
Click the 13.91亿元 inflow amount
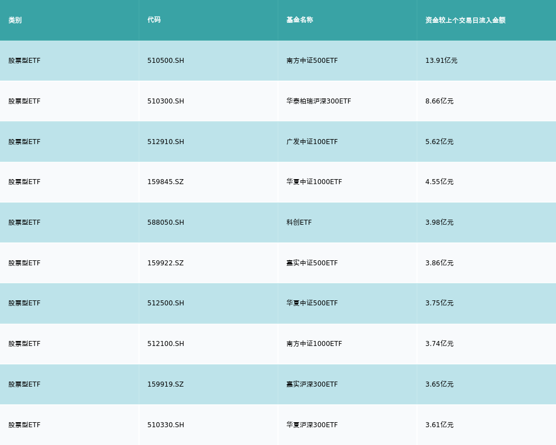441,61
